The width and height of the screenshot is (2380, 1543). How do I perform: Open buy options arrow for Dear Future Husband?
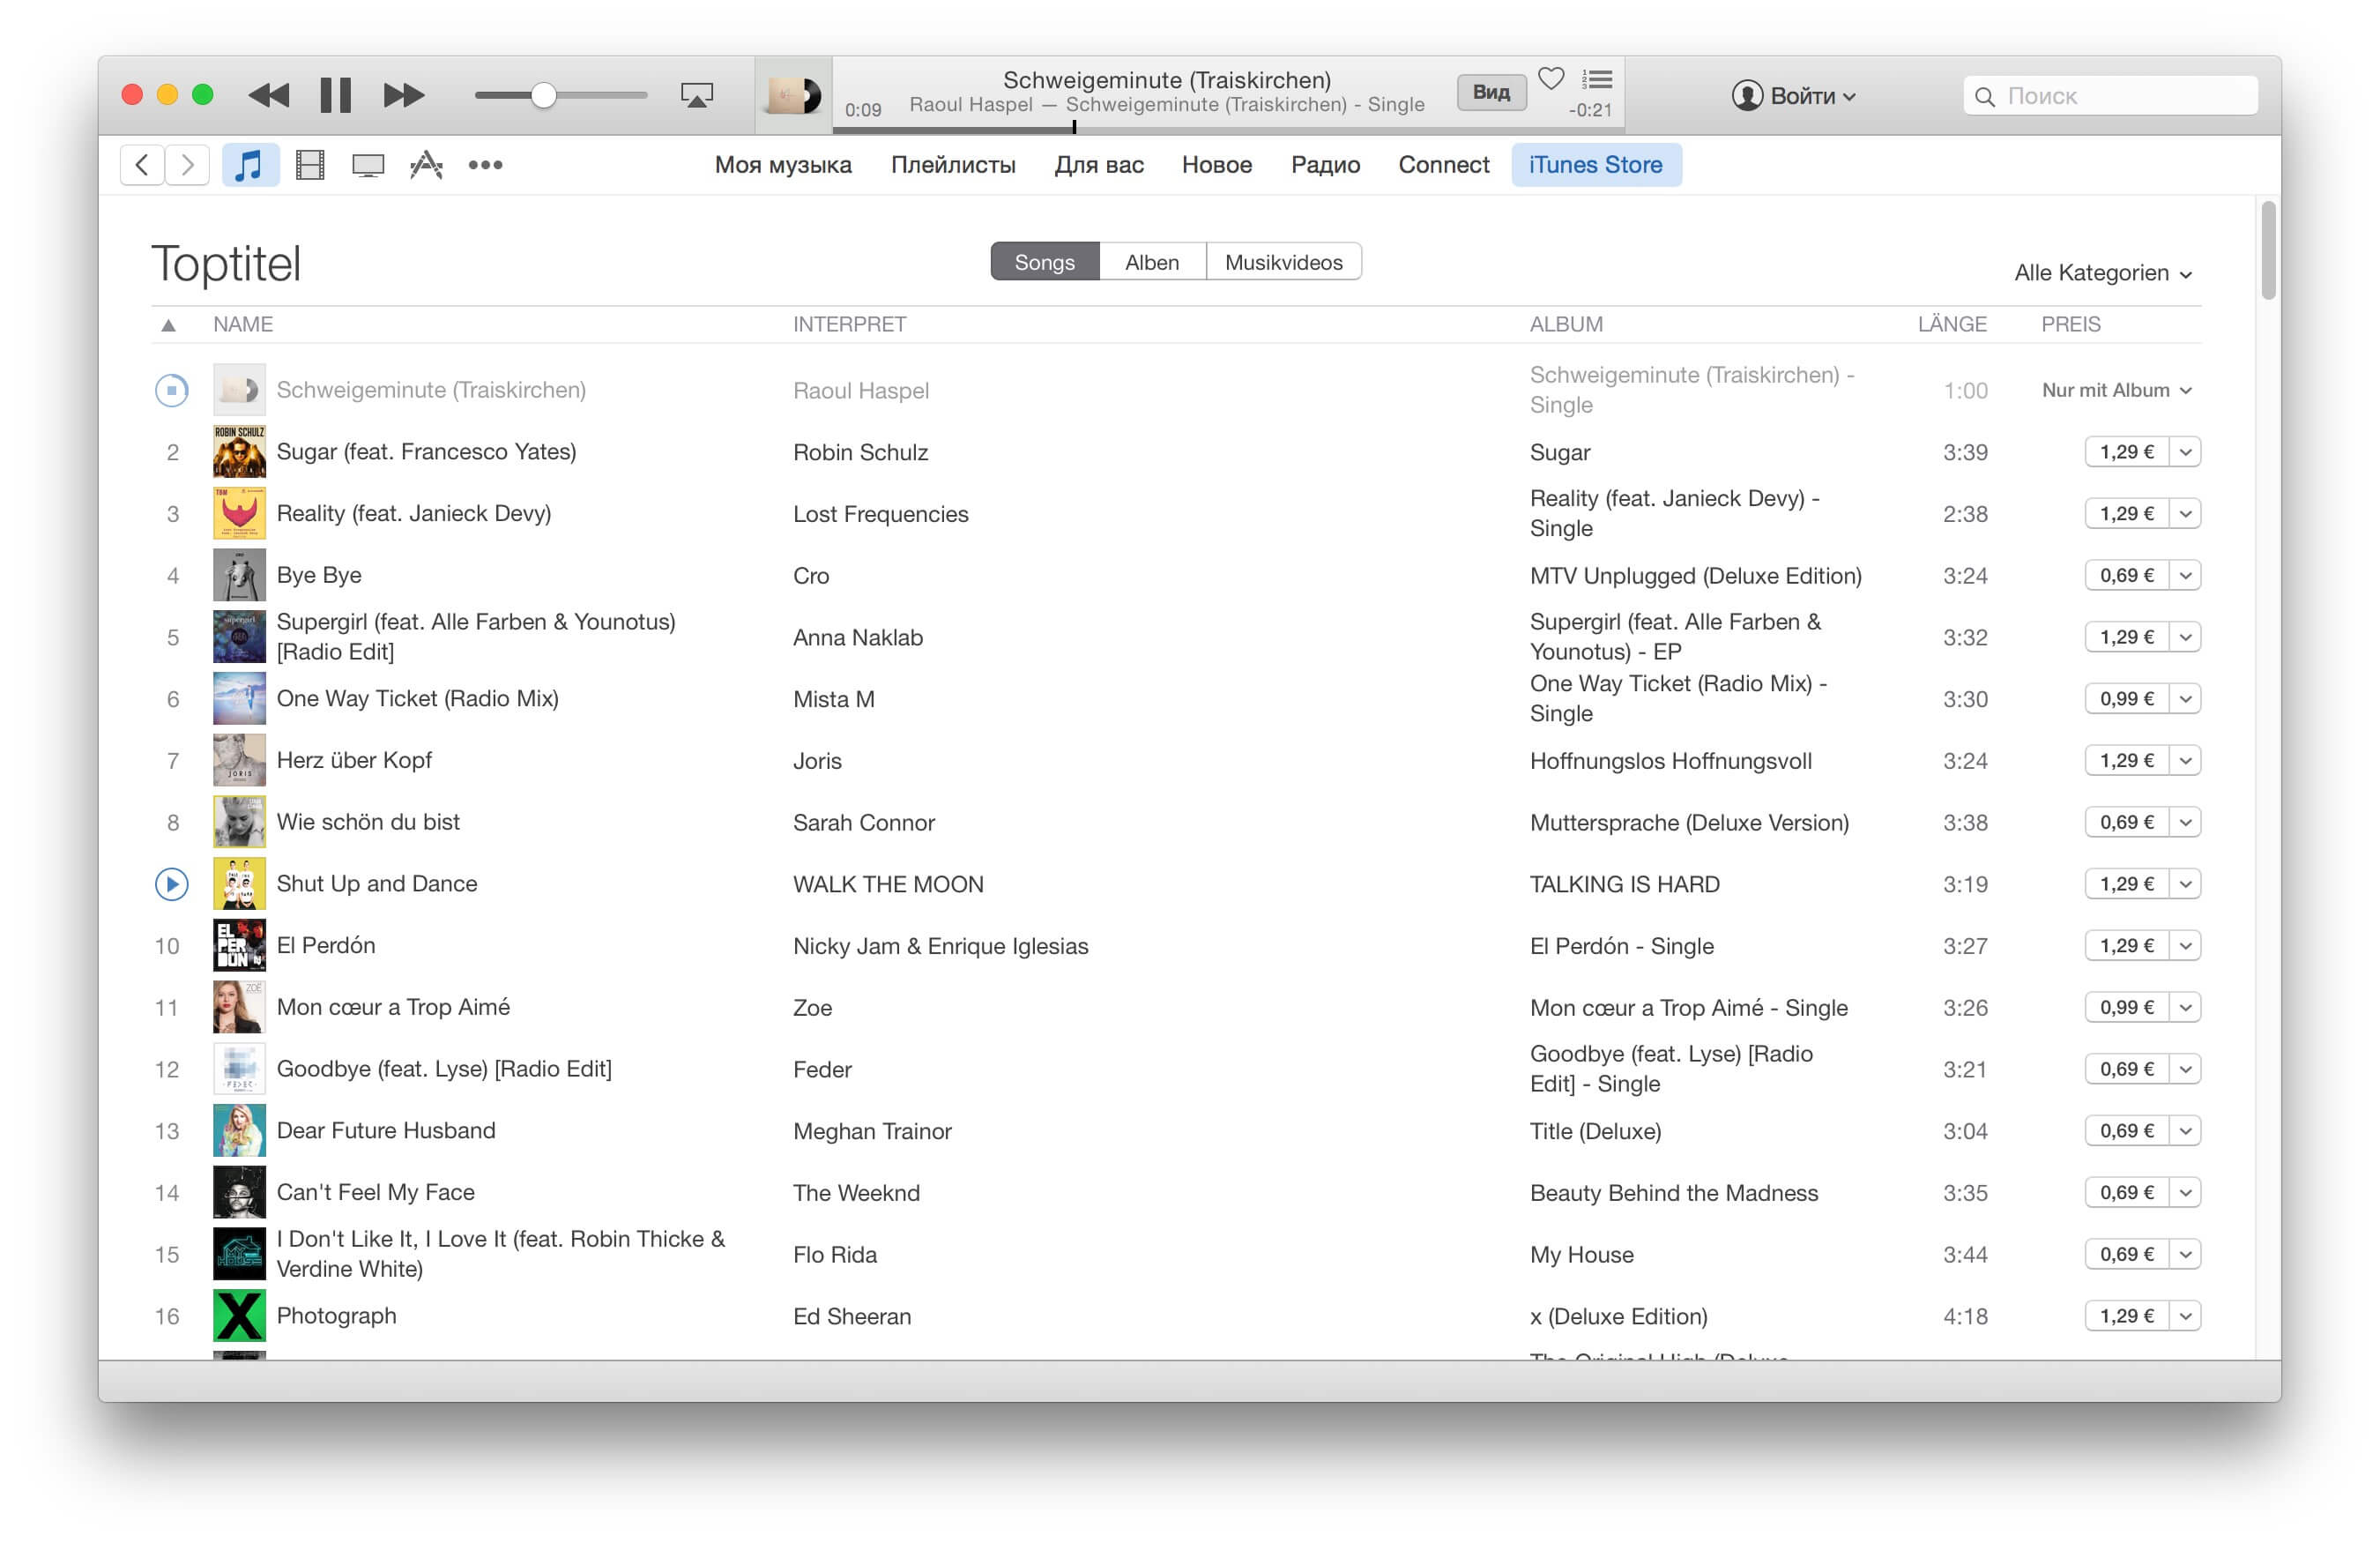[x=2185, y=1131]
